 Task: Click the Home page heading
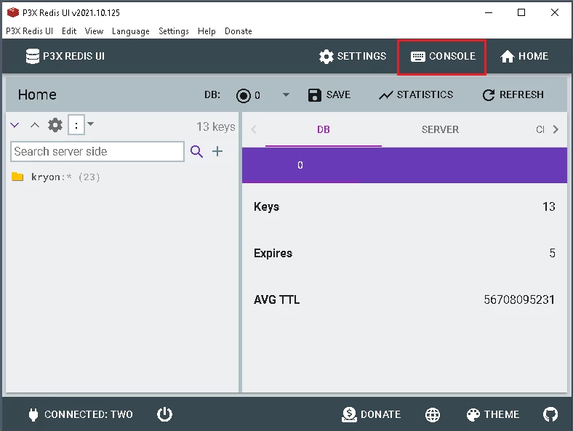click(x=37, y=95)
